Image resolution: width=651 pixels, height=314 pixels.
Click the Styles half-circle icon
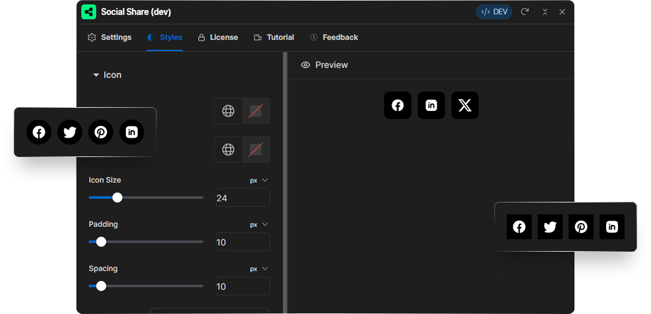pos(151,37)
